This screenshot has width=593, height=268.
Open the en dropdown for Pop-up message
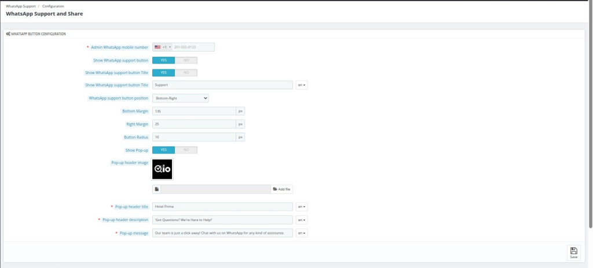point(302,233)
